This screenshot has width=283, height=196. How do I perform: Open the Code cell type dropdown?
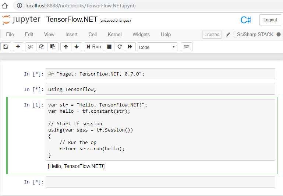[157, 47]
